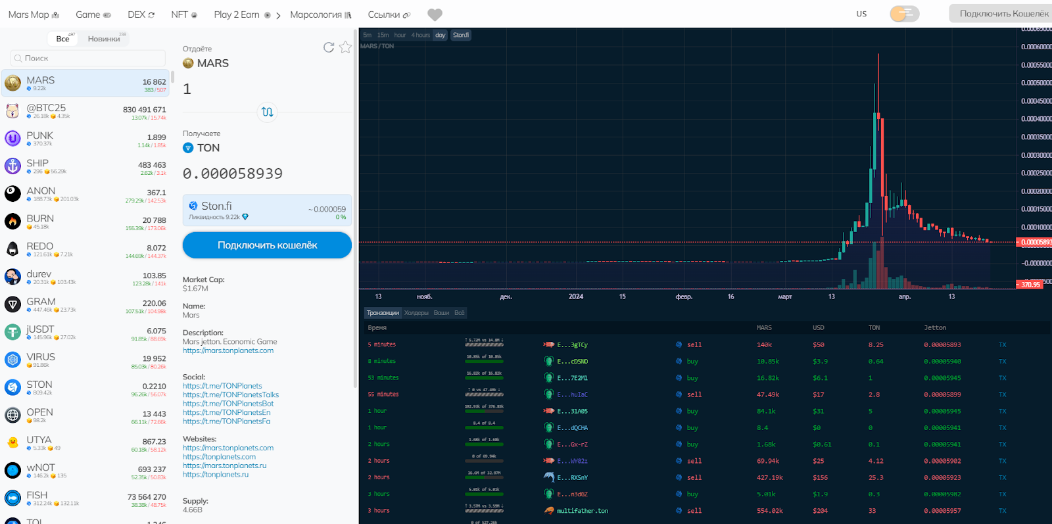This screenshot has height=524, width=1052.
Task: Click the favorite star icon above the swap panel
Action: point(345,47)
